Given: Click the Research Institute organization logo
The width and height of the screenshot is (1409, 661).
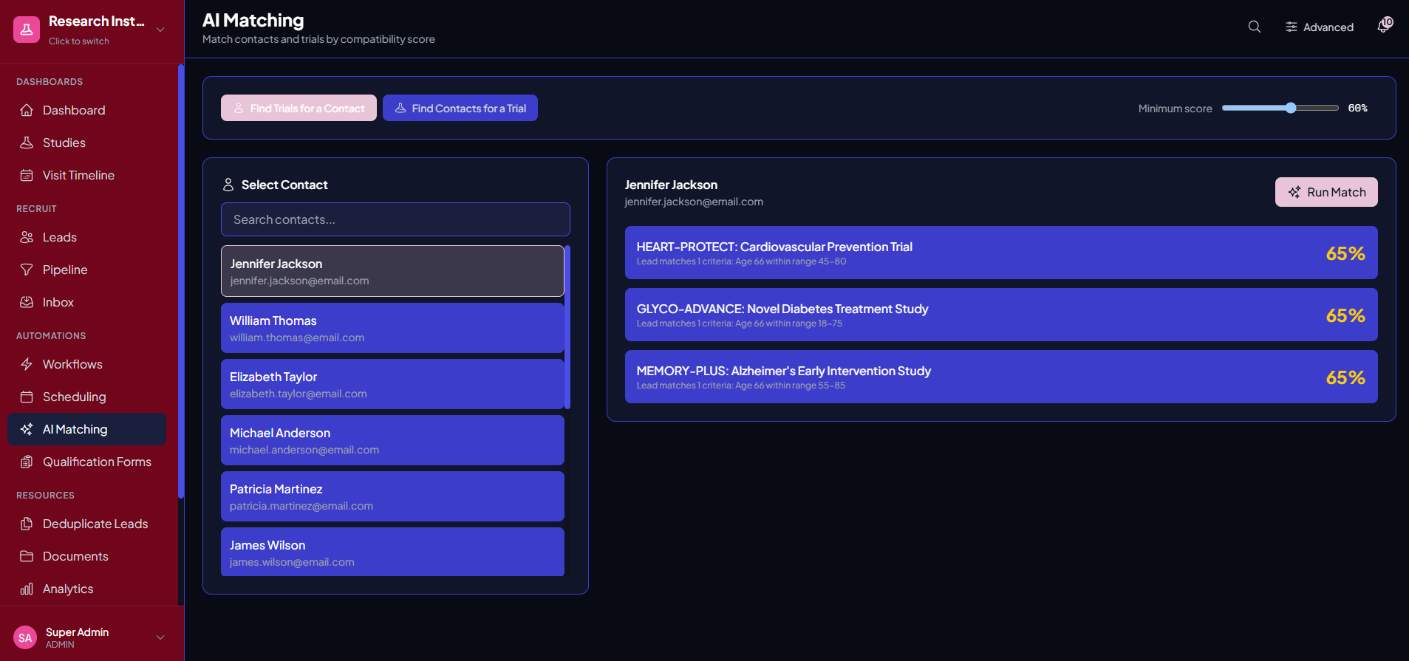Looking at the screenshot, I should (x=27, y=30).
